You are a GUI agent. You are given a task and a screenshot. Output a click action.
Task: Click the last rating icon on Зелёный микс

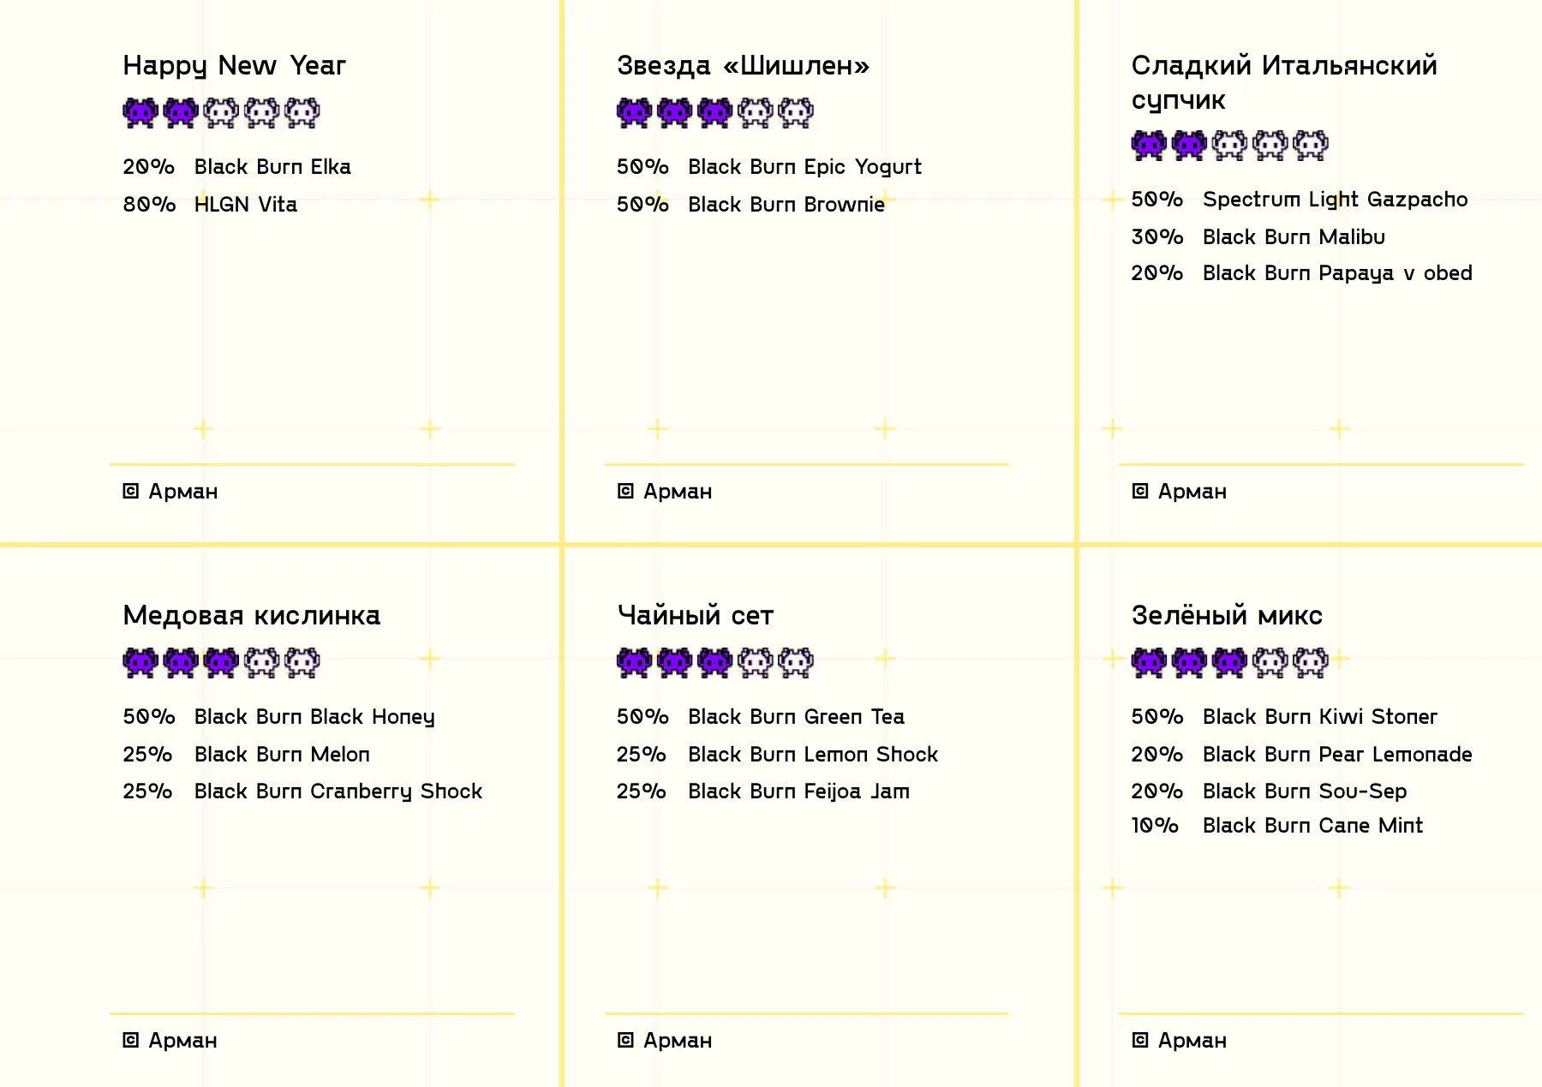pos(1311,662)
